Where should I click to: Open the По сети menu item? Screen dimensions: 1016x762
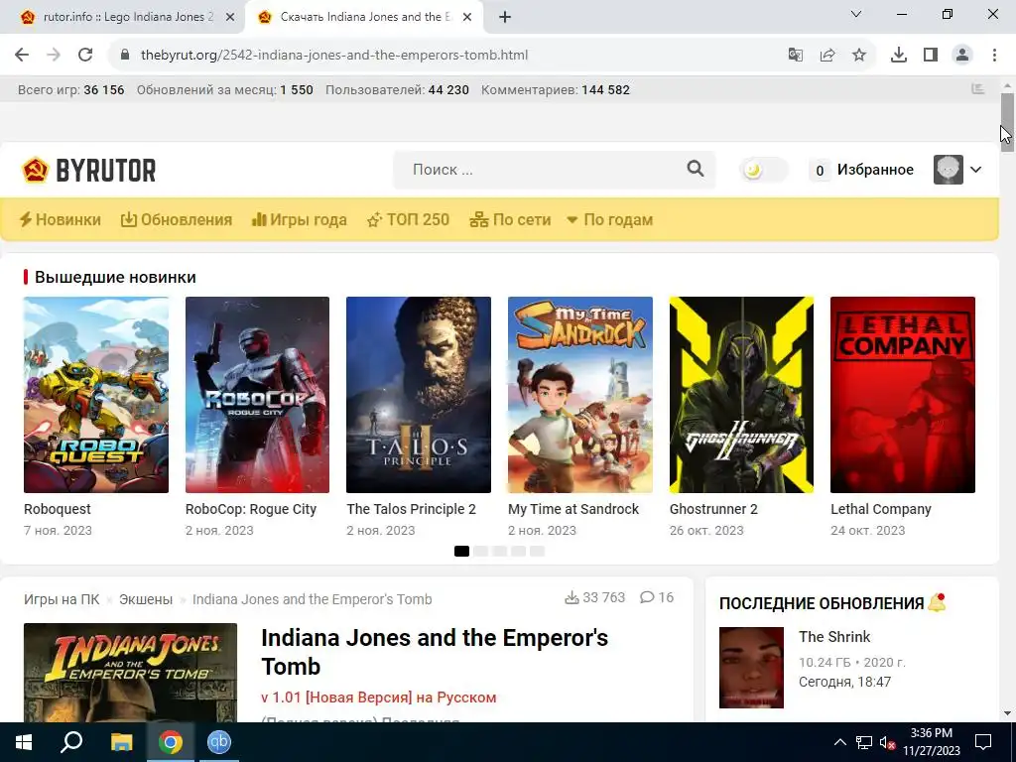pyautogui.click(x=510, y=219)
